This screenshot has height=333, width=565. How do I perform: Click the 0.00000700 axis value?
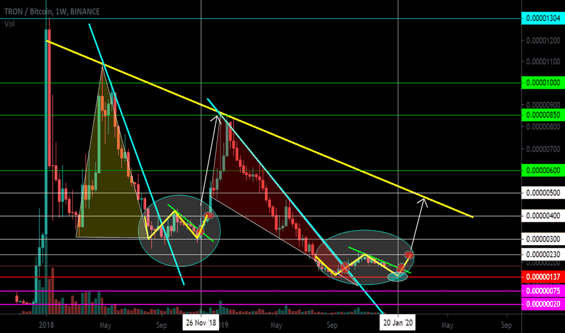click(x=543, y=149)
